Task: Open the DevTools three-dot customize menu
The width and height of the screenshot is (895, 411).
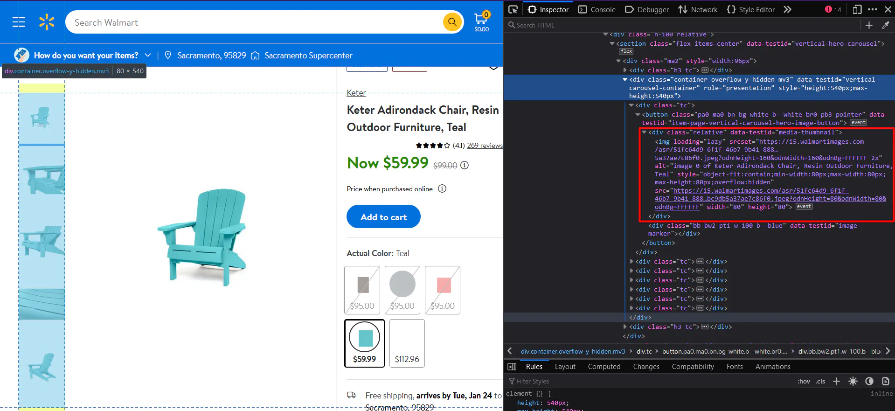Action: (x=873, y=9)
